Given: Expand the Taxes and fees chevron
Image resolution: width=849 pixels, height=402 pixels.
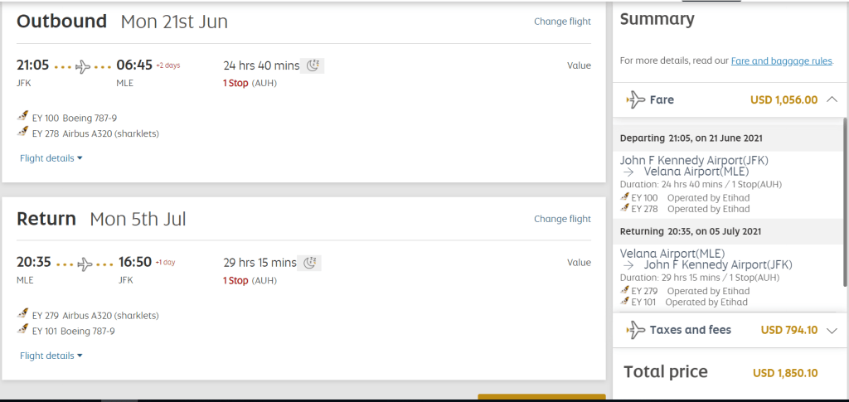Looking at the screenshot, I should tap(832, 330).
